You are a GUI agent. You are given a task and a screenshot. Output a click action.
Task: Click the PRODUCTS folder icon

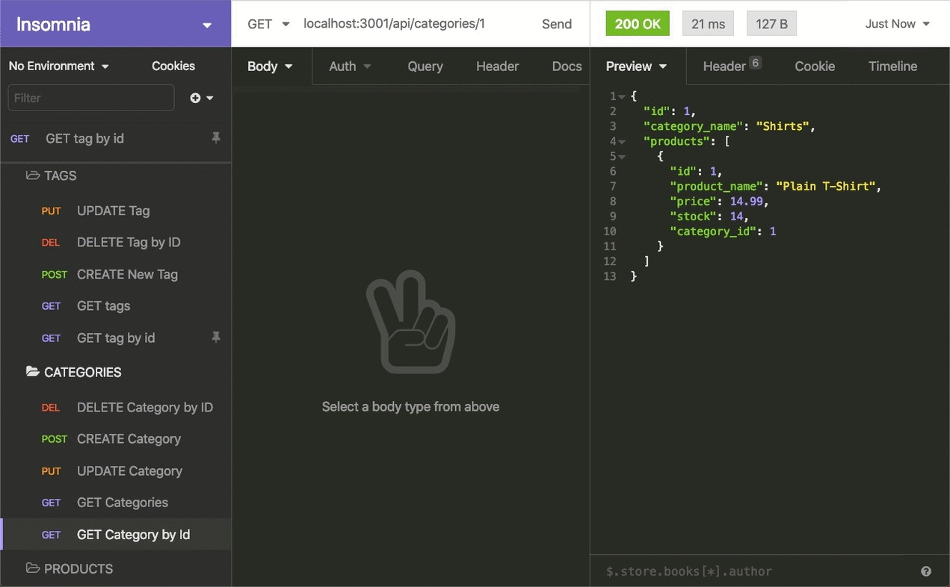(31, 568)
